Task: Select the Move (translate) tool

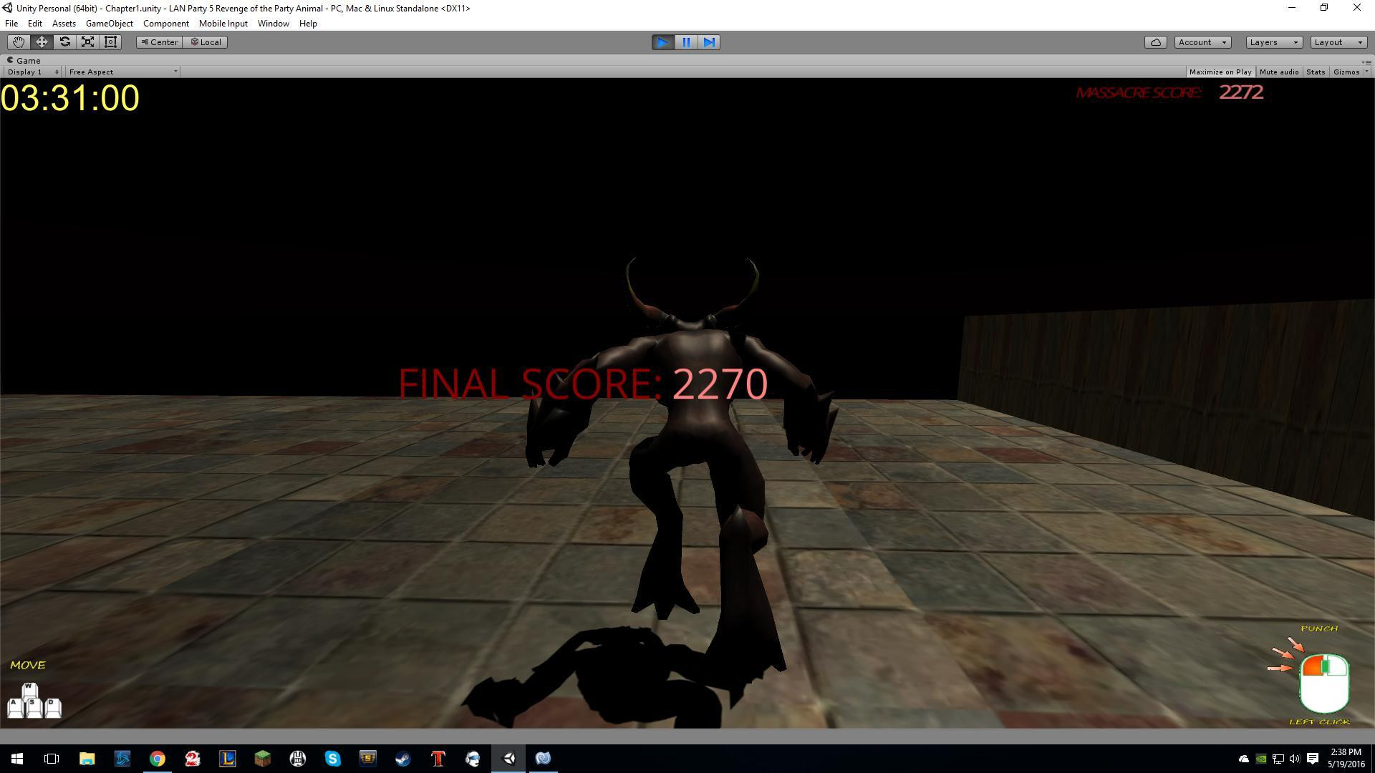Action: (x=42, y=42)
